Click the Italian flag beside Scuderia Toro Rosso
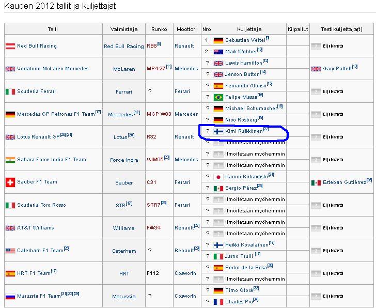This screenshot has width=376, height=308. (x=10, y=205)
